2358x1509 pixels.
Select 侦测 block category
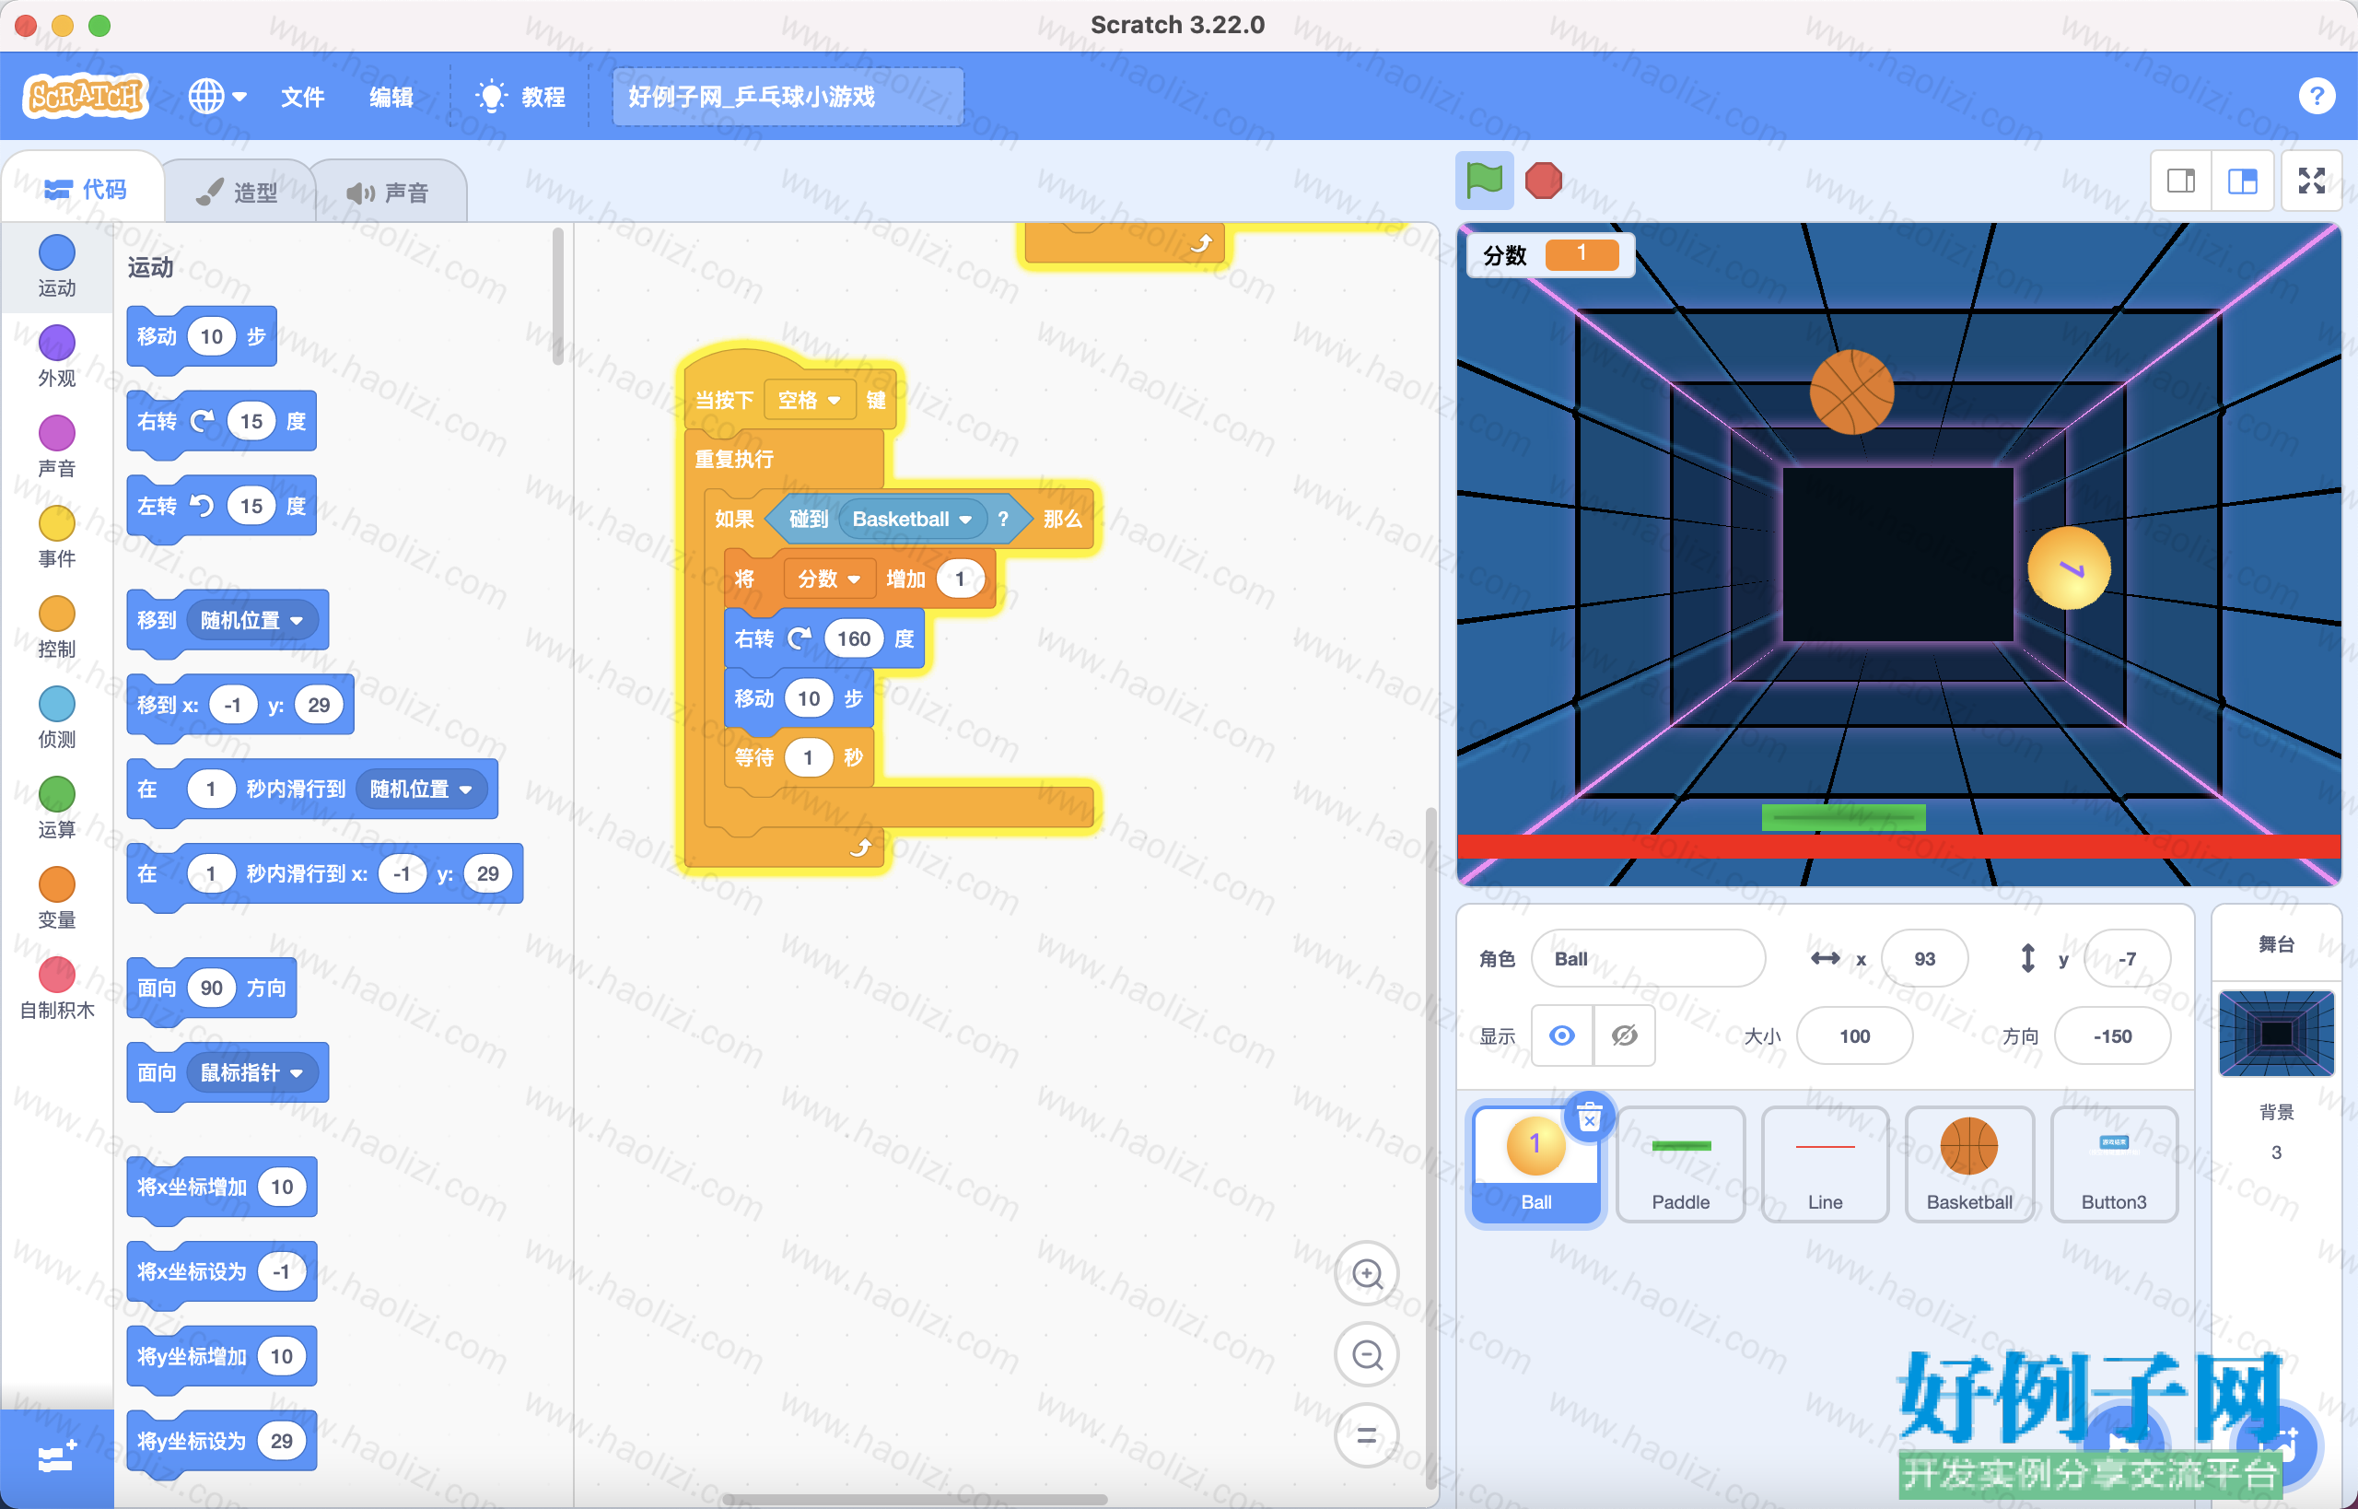(57, 718)
